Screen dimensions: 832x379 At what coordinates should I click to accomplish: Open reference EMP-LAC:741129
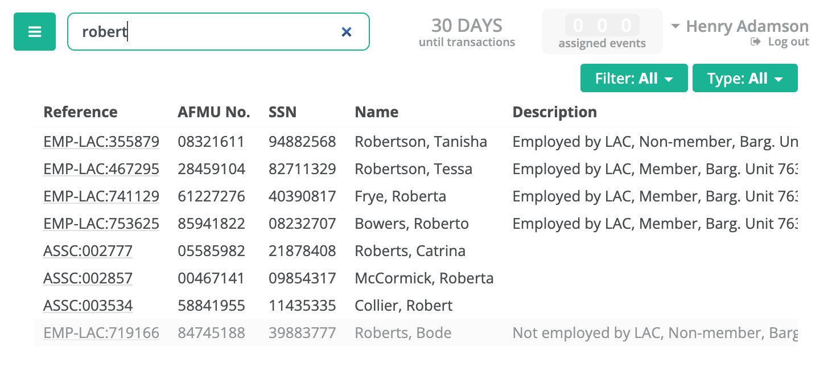[x=101, y=196]
